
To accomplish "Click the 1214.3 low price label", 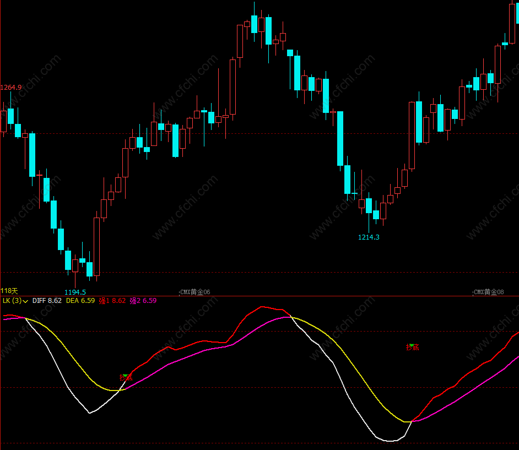I will pos(369,237).
